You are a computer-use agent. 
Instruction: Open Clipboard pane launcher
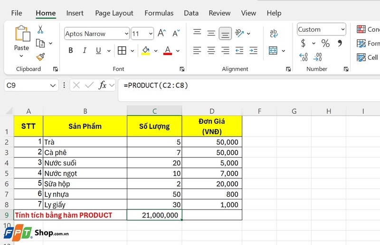[56, 69]
